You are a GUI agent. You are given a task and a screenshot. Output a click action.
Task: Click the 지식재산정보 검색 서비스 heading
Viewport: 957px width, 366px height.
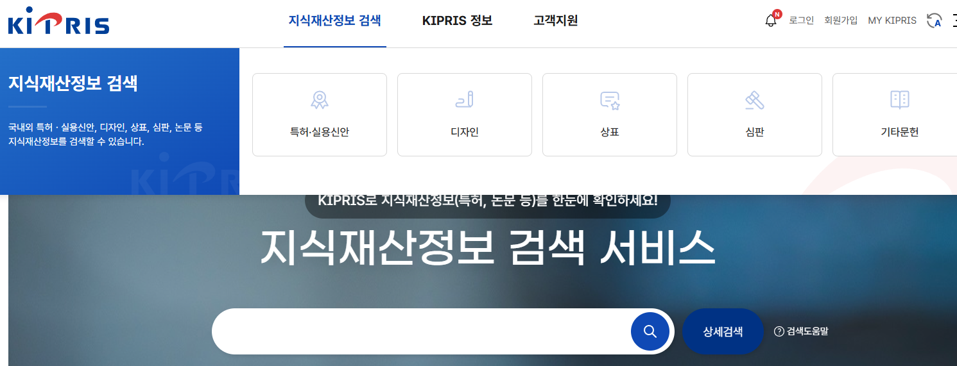487,248
